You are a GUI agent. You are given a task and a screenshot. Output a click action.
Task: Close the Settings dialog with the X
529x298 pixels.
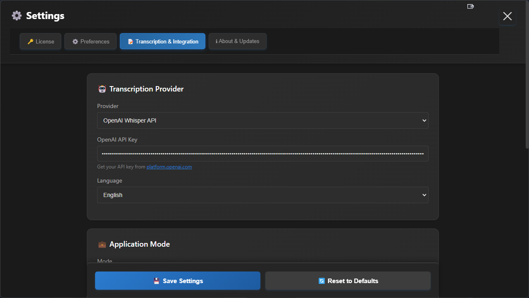pos(507,16)
